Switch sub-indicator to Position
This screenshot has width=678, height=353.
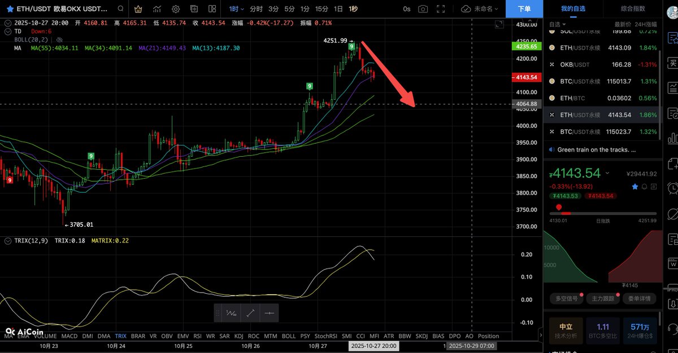tap(488, 336)
